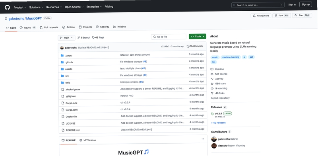
Task: View the 194 Commits history
Action: [195, 46]
